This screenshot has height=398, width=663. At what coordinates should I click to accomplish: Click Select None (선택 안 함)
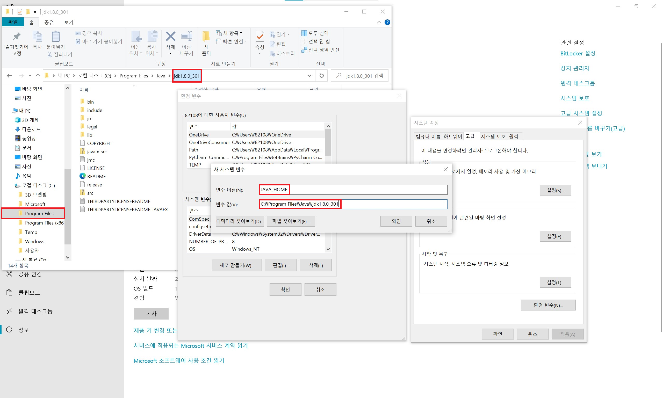316,42
